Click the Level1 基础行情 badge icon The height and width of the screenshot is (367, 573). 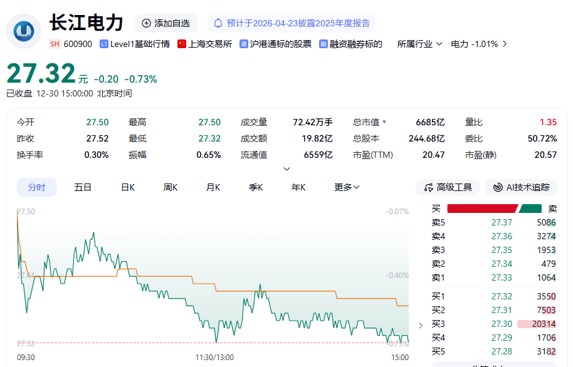tap(104, 44)
